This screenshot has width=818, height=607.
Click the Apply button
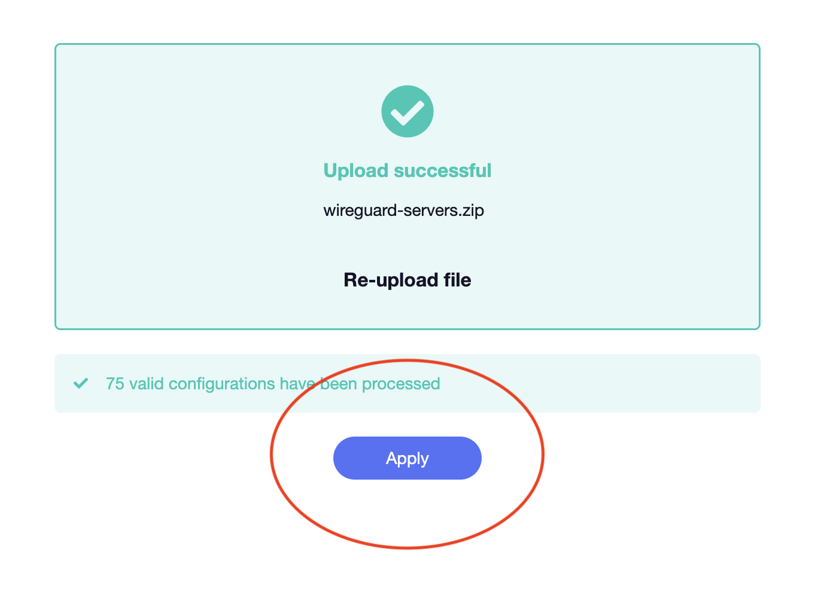pyautogui.click(x=407, y=458)
